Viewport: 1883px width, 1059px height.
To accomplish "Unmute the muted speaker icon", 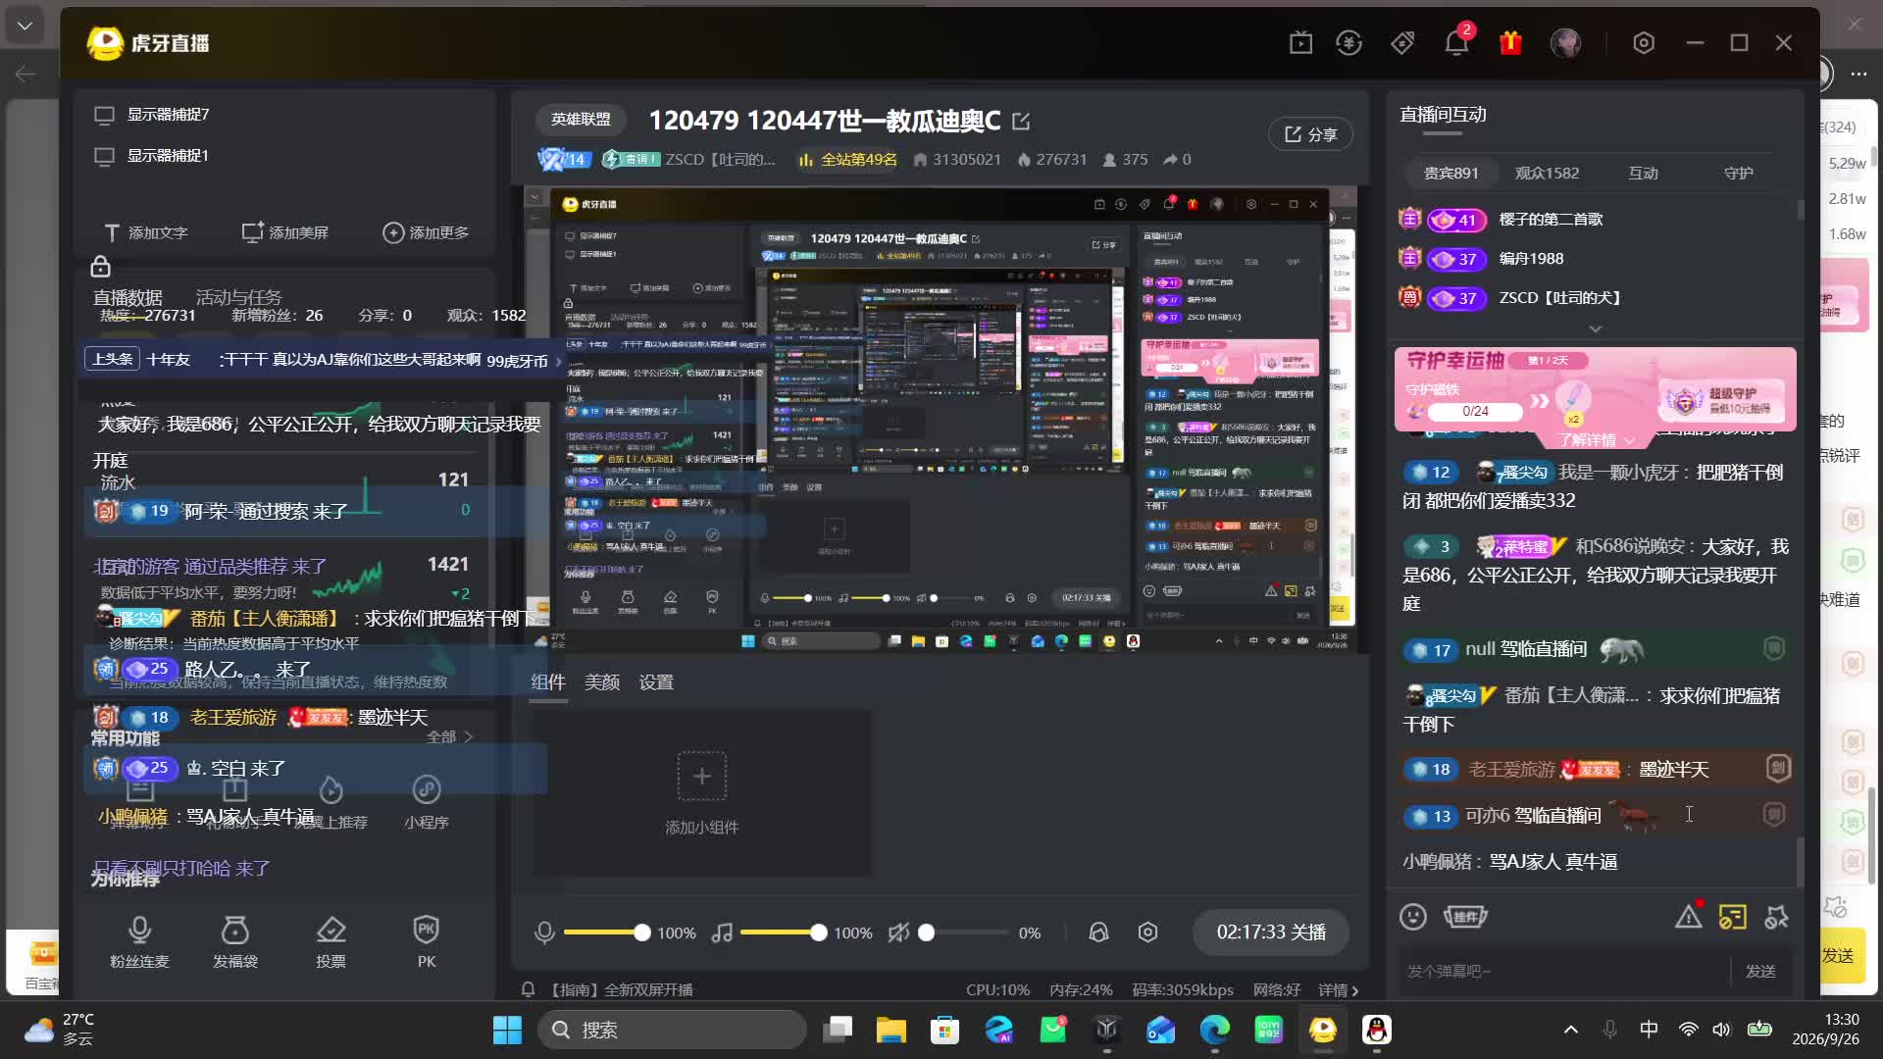I will click(x=898, y=933).
